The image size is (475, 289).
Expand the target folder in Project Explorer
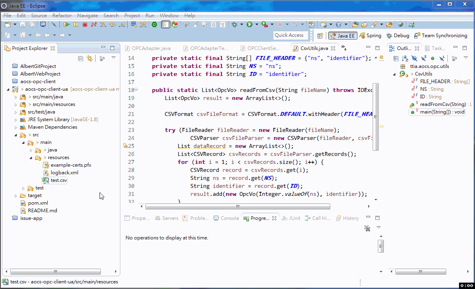[16, 195]
